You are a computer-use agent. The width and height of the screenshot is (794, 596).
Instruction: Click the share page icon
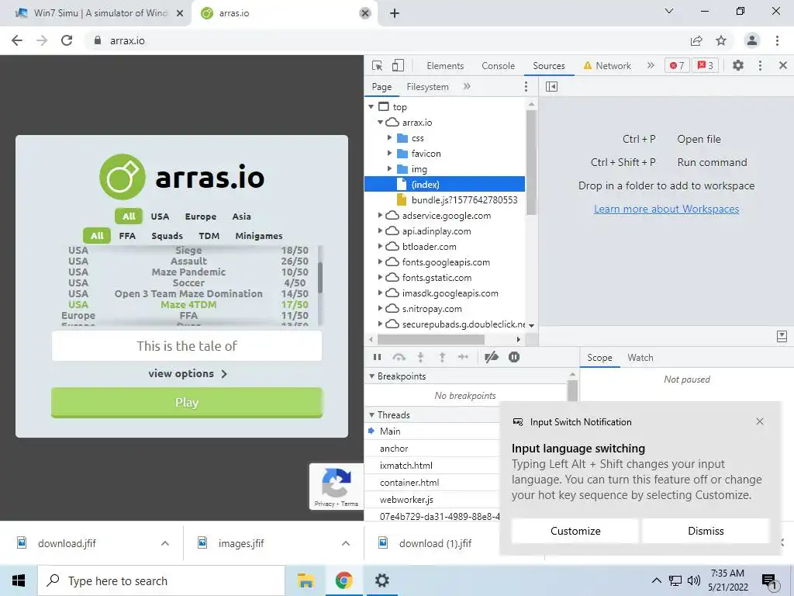coord(696,40)
